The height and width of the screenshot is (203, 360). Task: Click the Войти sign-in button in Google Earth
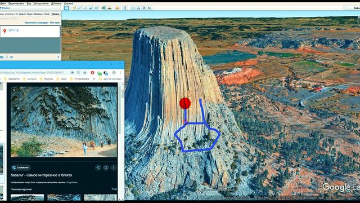tap(355, 8)
